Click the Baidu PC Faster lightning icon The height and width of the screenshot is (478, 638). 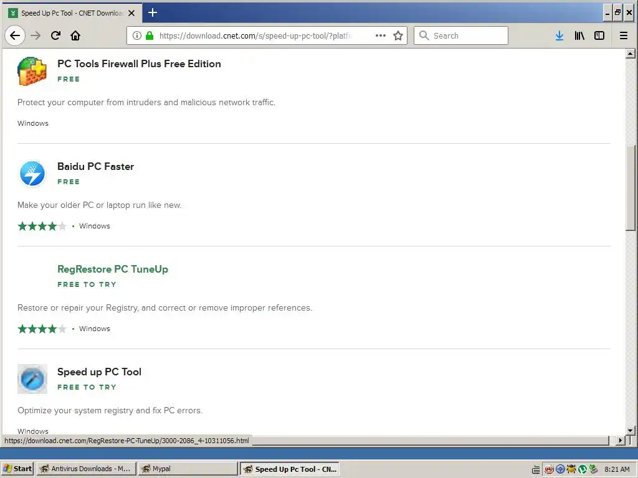point(32,174)
